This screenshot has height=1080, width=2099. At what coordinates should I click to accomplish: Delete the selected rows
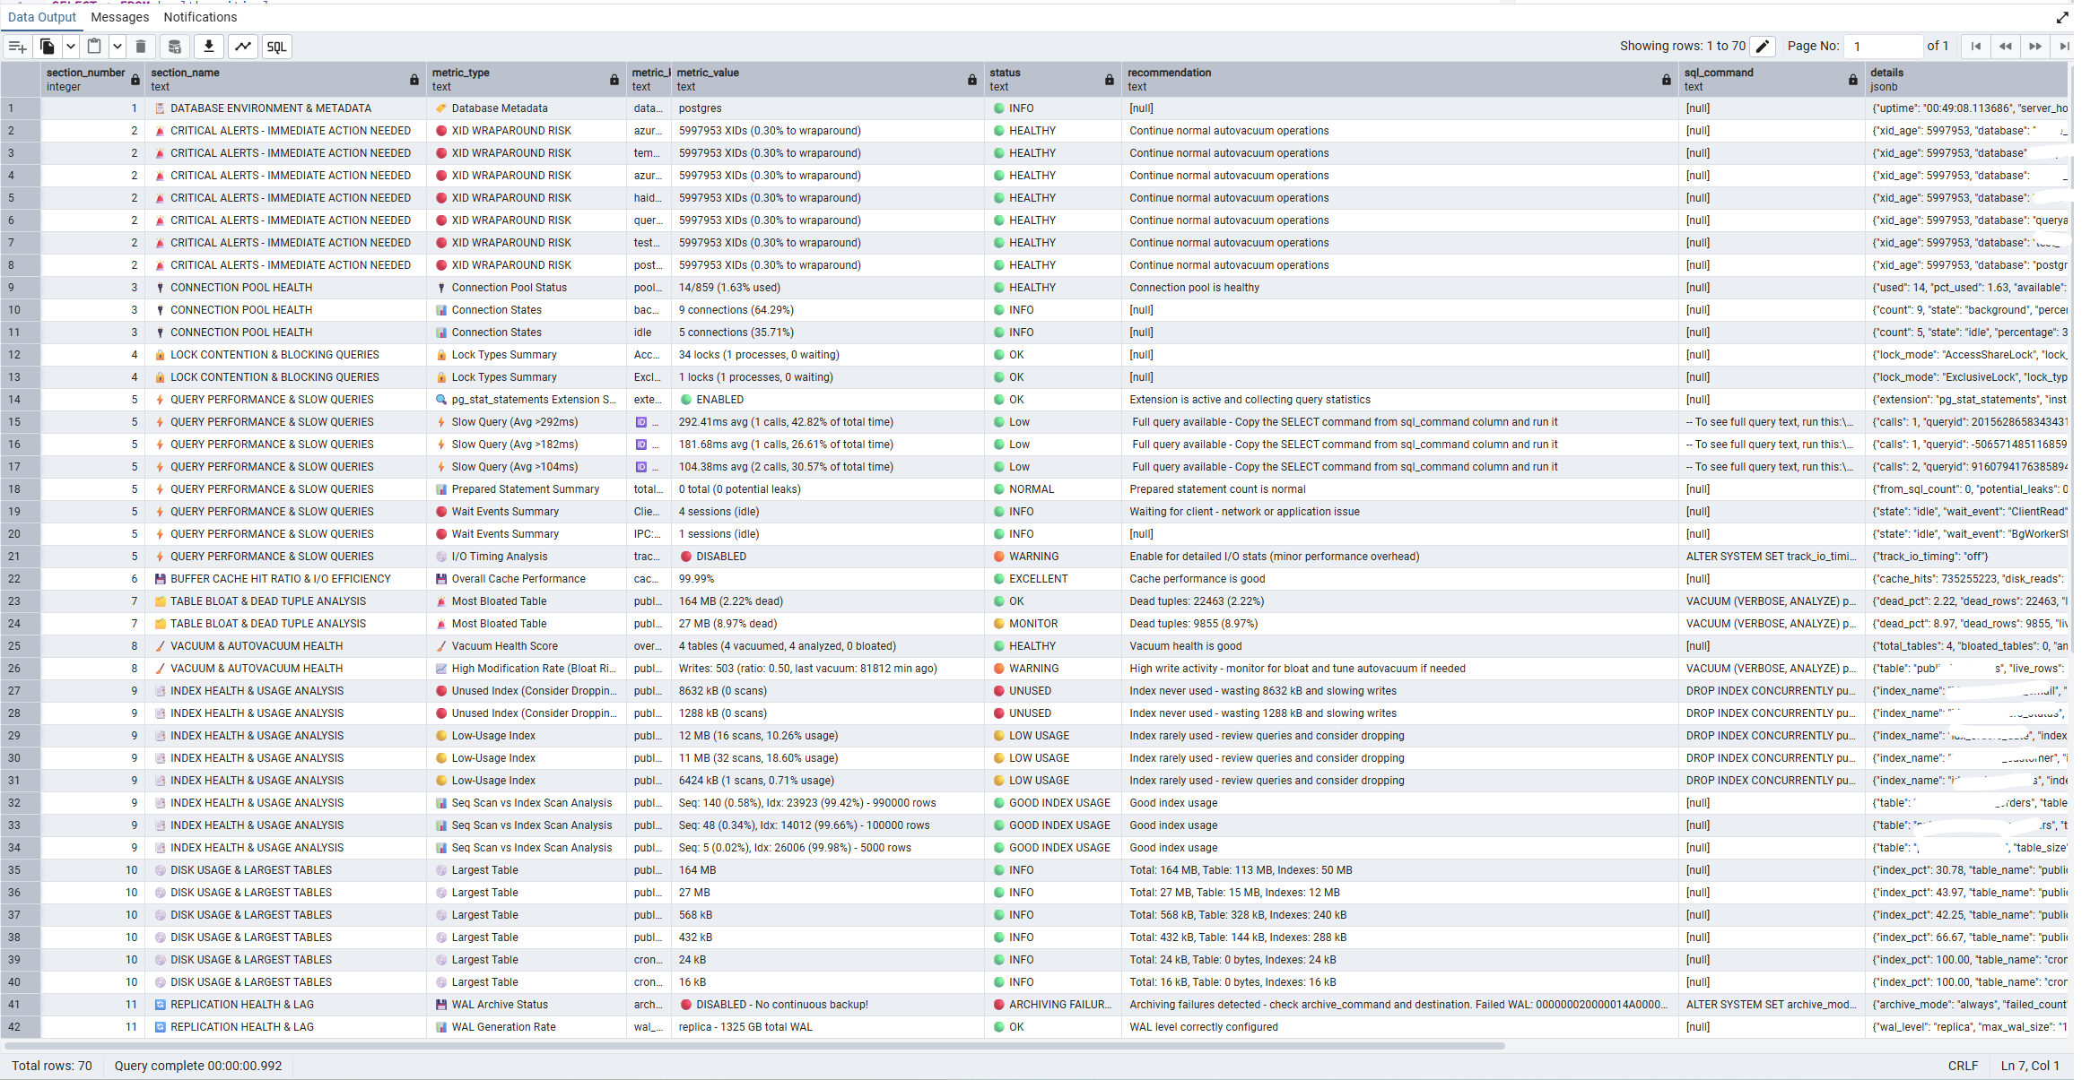(x=141, y=47)
